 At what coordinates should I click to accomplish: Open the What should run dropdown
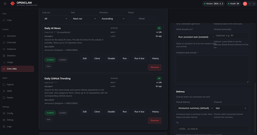(195, 37)
